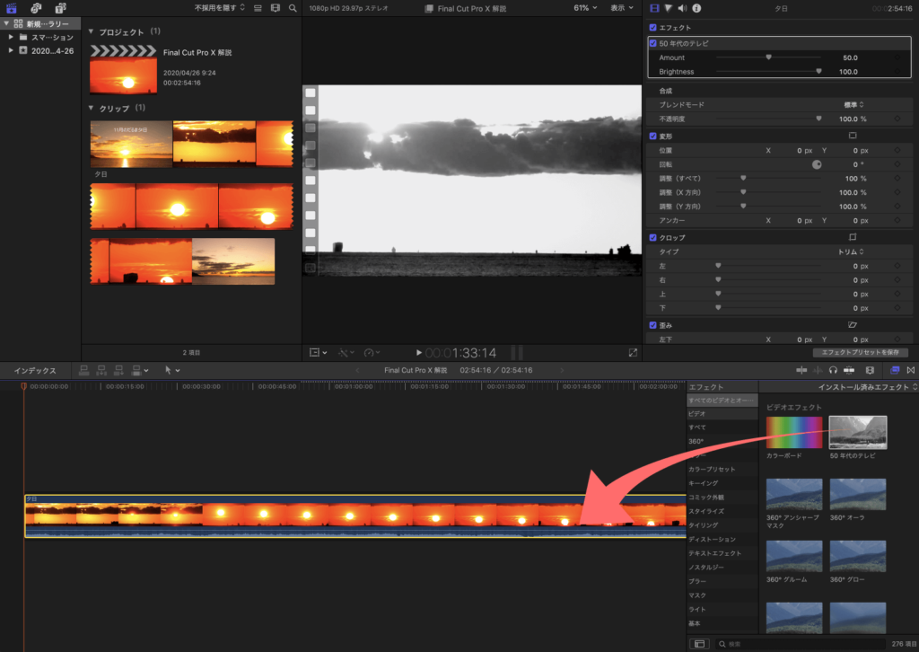Toggle the Effects browser icon
Image resolution: width=919 pixels, height=652 pixels.
(895, 370)
